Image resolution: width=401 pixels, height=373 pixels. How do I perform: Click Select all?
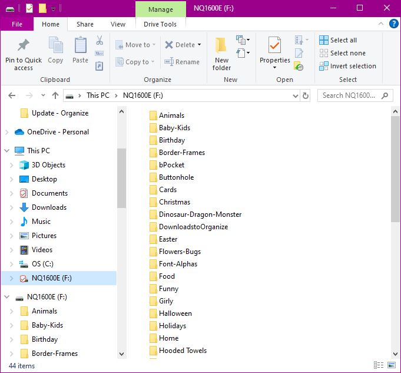point(338,40)
